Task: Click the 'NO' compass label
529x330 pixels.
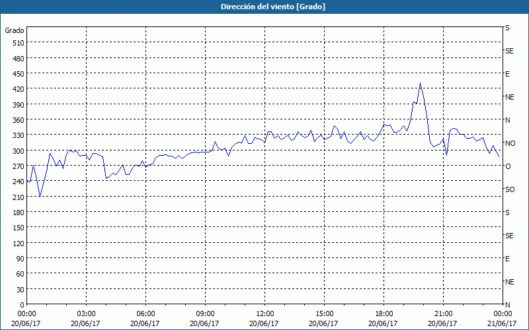Action: [x=510, y=143]
